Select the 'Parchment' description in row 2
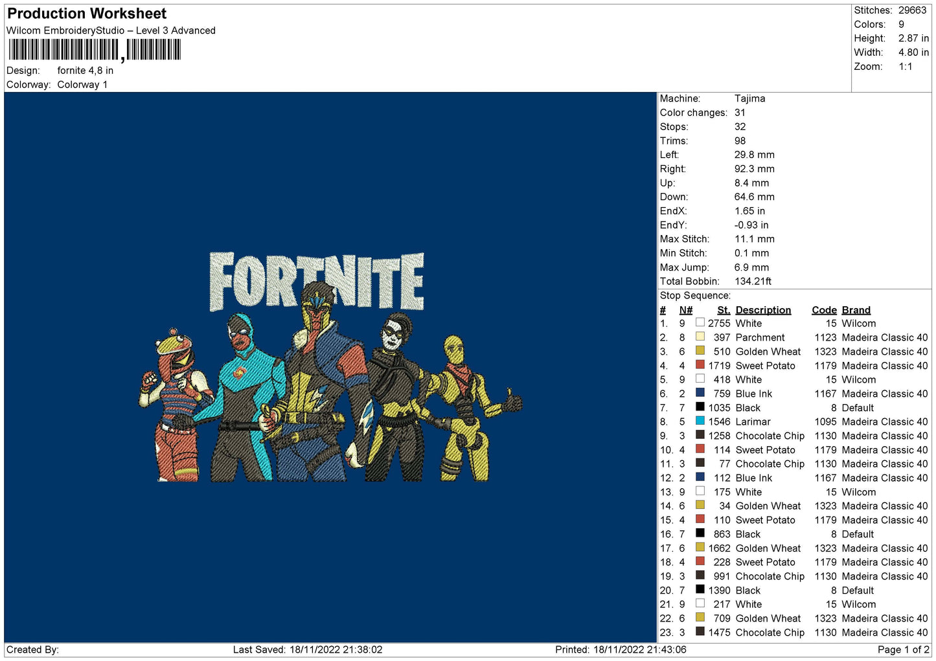 (760, 337)
